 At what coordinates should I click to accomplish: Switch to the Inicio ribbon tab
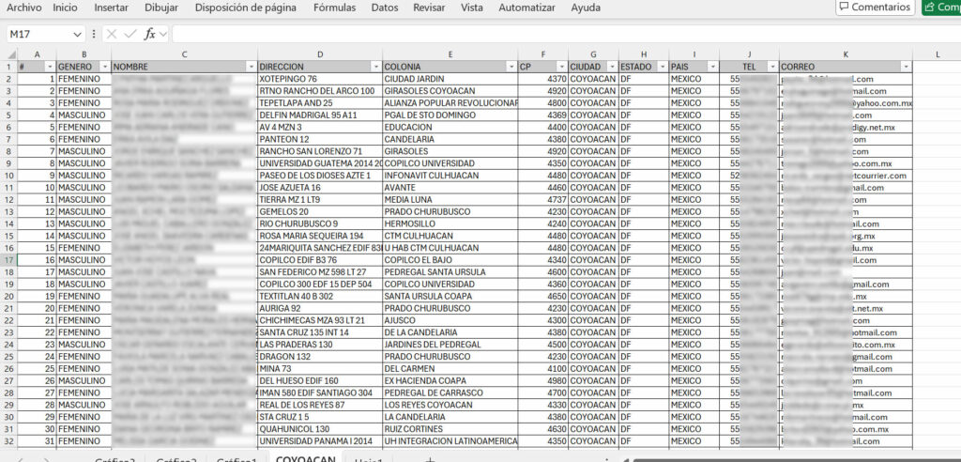[x=65, y=8]
